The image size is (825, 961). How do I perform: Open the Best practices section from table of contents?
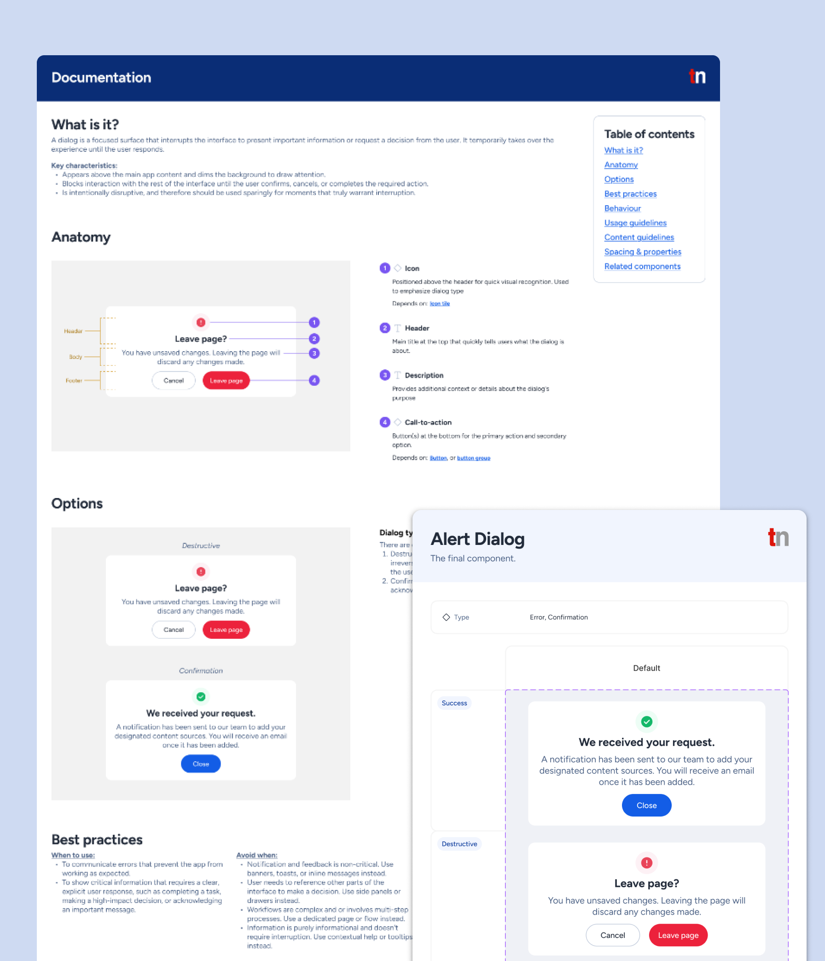[x=630, y=194]
